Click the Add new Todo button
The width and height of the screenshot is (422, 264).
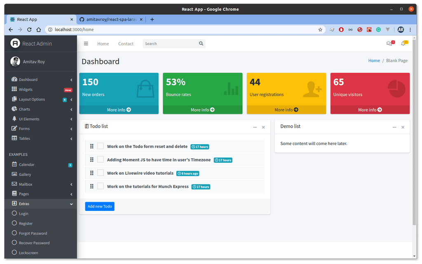[x=100, y=206]
